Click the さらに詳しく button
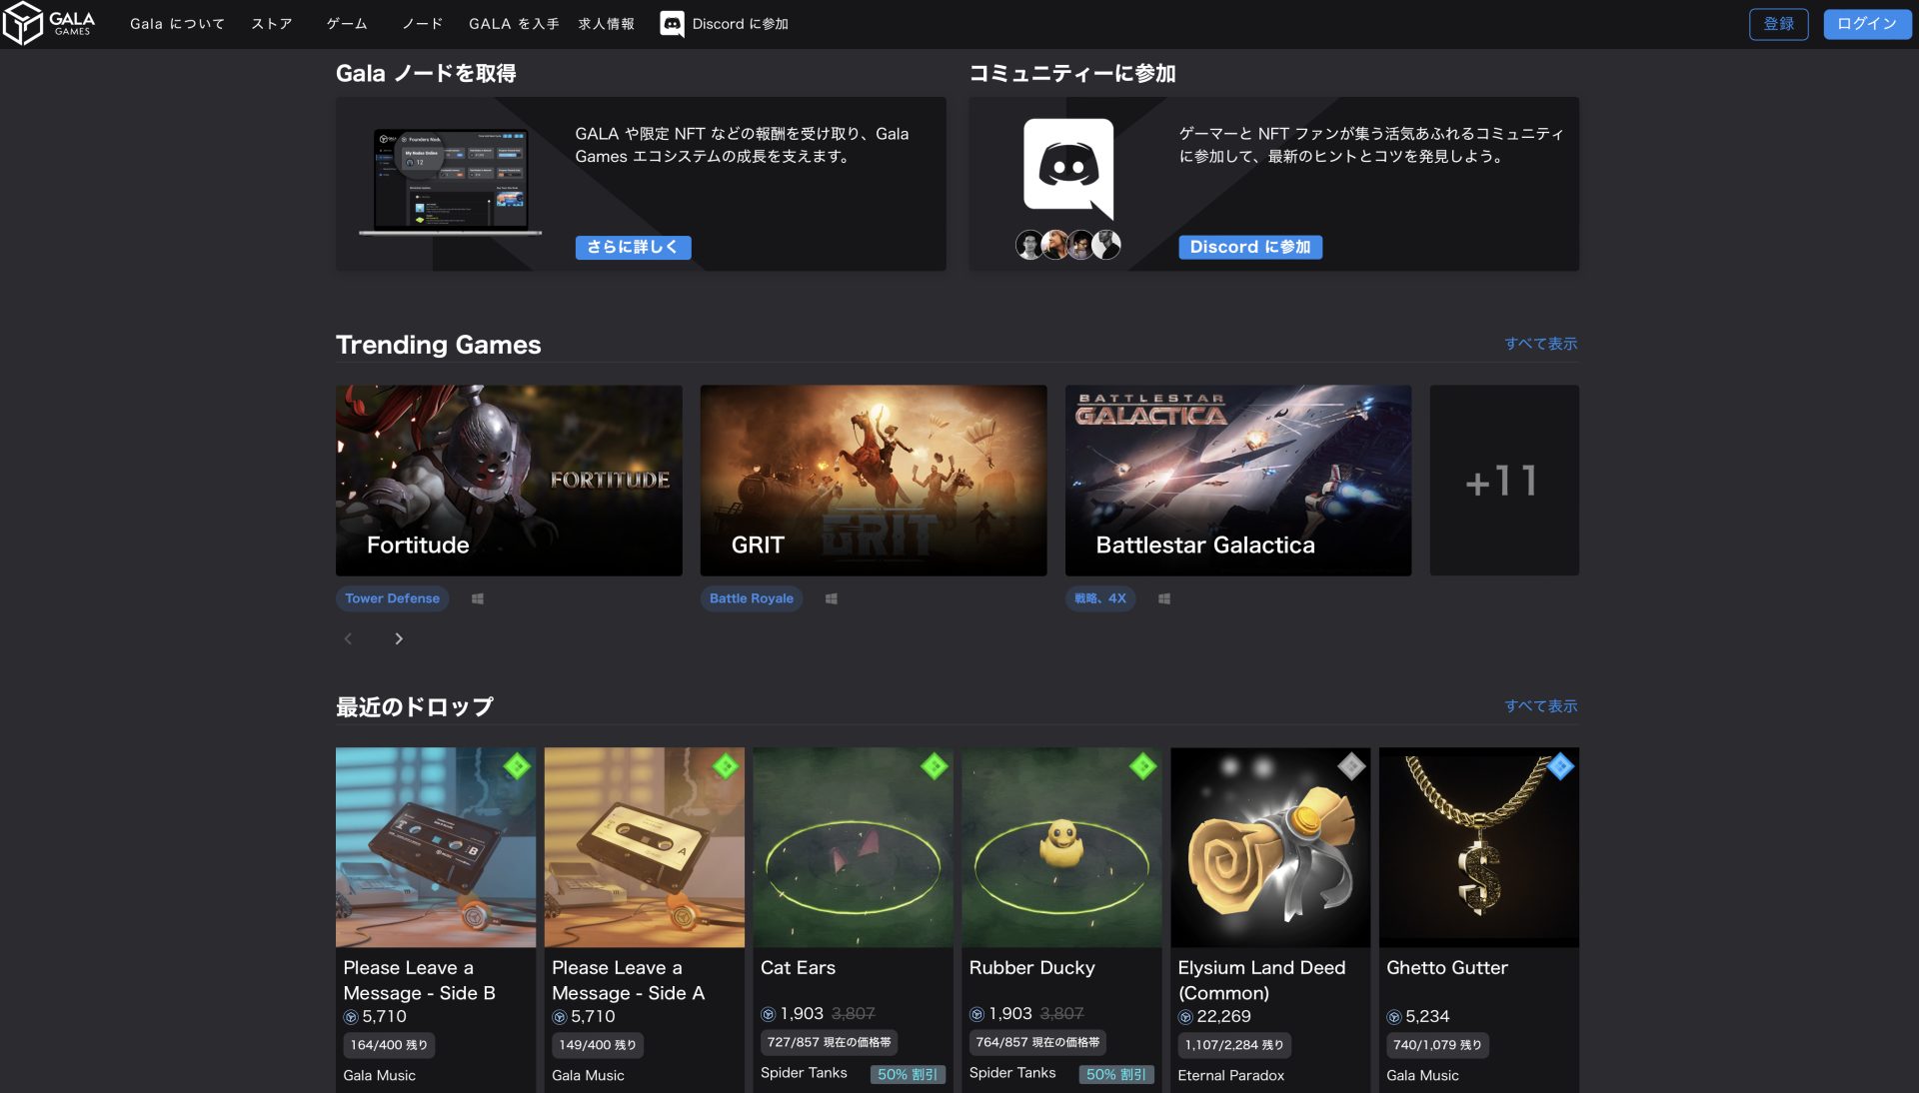 tap(633, 247)
